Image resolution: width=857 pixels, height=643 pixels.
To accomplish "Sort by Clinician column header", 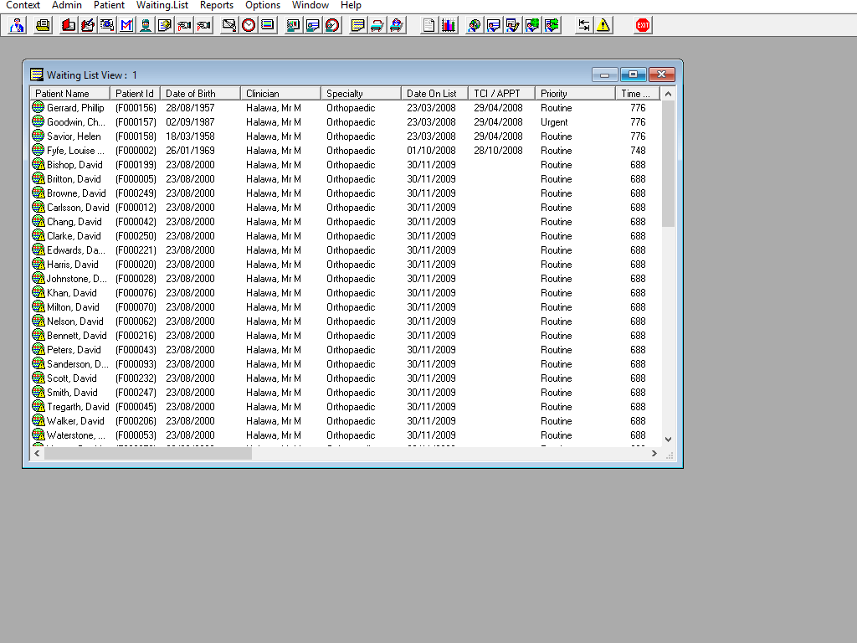I will (281, 94).
